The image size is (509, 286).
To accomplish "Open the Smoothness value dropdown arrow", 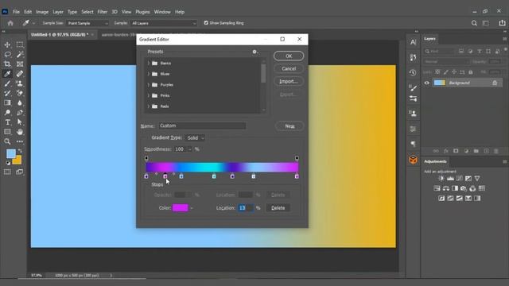I will [190, 149].
